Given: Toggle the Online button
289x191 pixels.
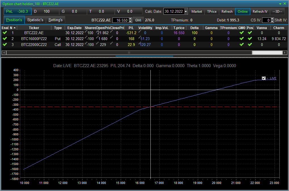Looking at the screenshot, I should [243, 11].
